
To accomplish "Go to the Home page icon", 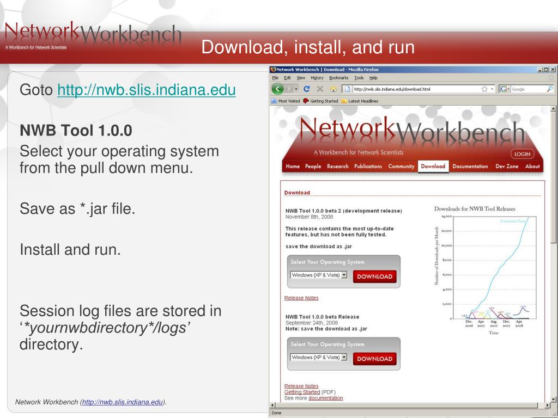I will 333,89.
